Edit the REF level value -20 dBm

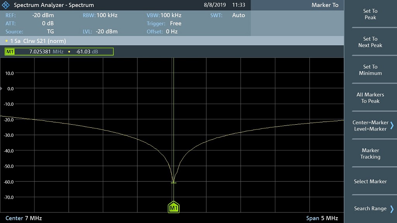43,15
